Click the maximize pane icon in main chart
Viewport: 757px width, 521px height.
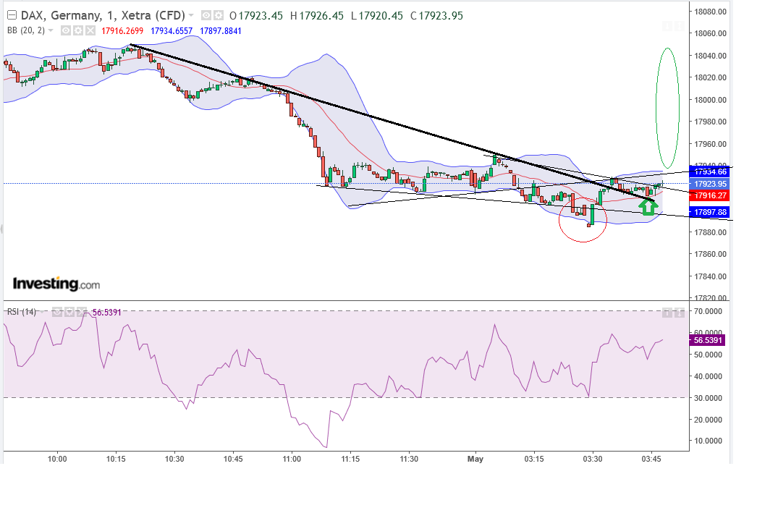(679, 26)
